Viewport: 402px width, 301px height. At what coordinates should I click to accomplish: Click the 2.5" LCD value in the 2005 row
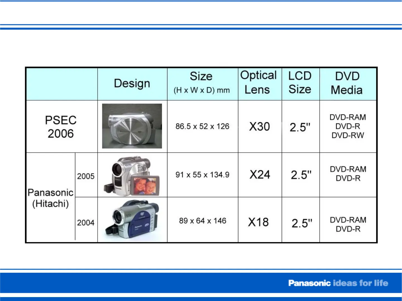point(301,175)
